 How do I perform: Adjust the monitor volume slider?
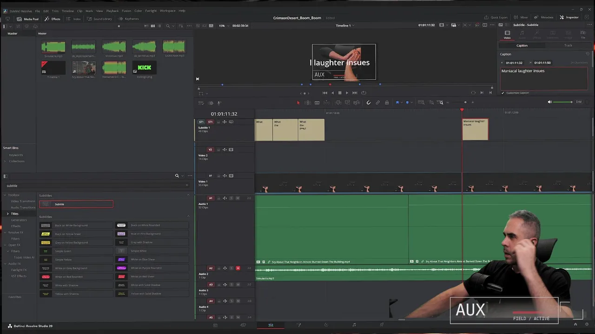coord(563,102)
